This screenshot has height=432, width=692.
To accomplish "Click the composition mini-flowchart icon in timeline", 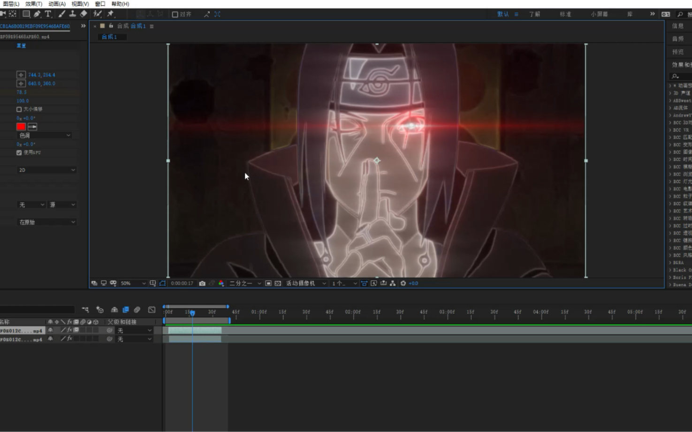I will click(85, 310).
